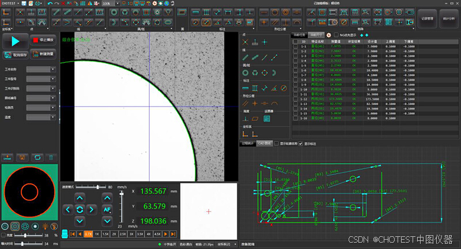Switch to the CAD drawing tab
461x249 pixels.
(x=264, y=143)
